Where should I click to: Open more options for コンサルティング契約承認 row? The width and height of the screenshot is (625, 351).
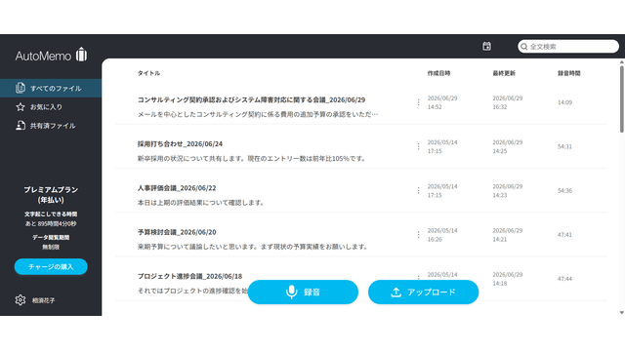(418, 102)
